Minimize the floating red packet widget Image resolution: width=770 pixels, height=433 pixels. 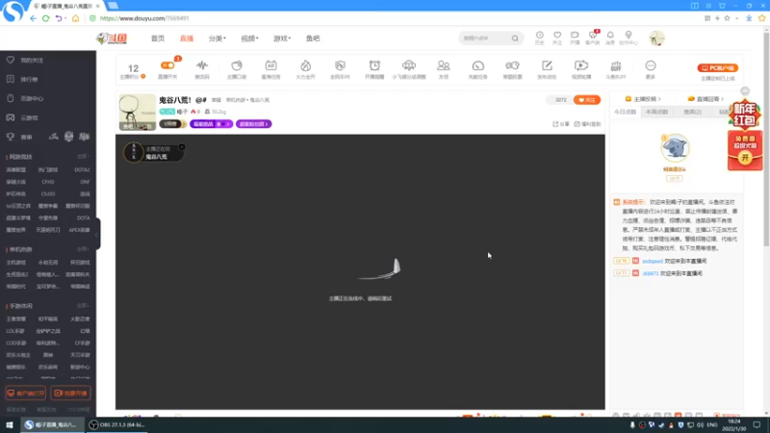(x=745, y=91)
